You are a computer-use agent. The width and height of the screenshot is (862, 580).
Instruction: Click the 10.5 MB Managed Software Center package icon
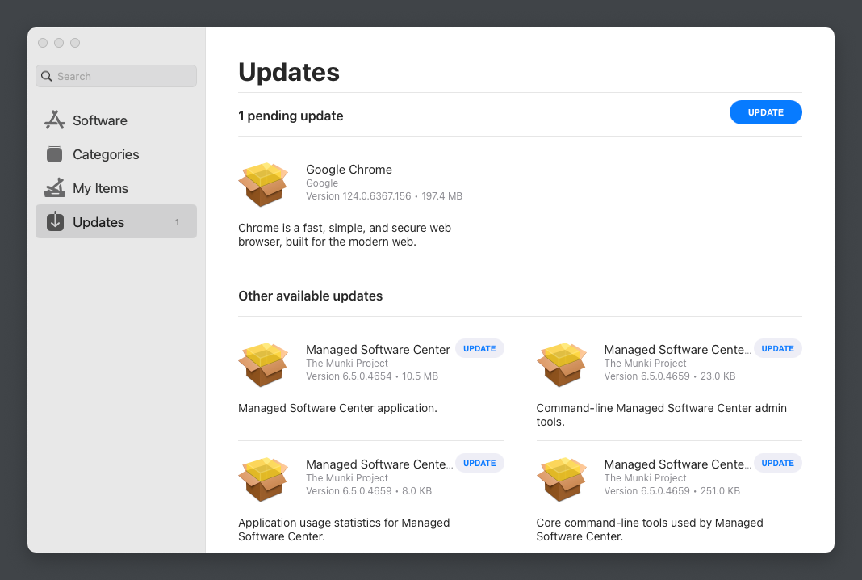tap(263, 364)
